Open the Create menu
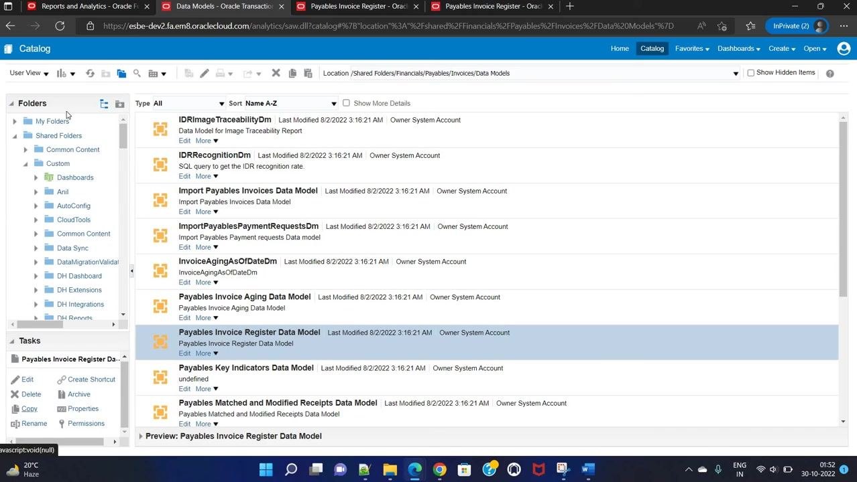This screenshot has height=482, width=857. click(782, 48)
